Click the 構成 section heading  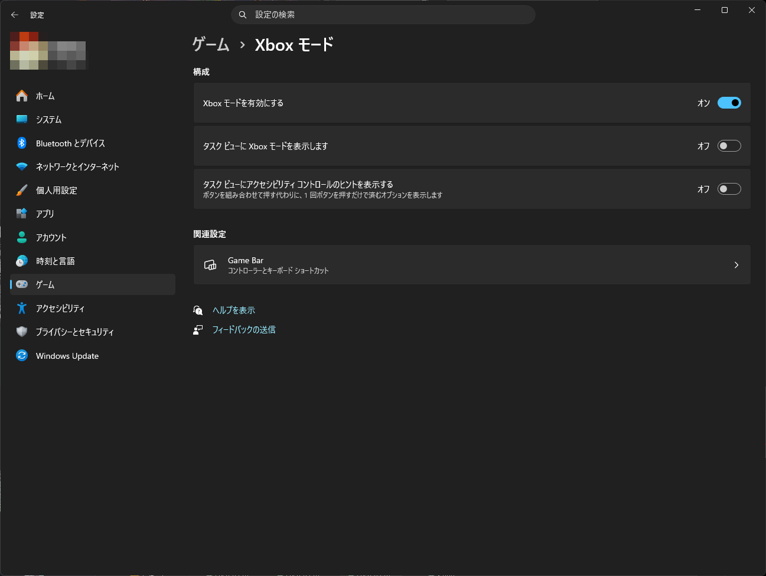click(x=201, y=71)
